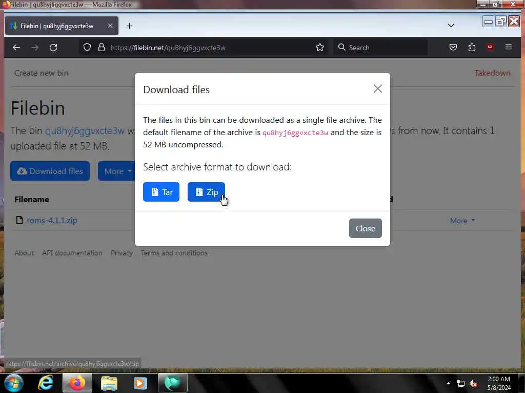Bookmark this page with the star icon

tap(320, 48)
